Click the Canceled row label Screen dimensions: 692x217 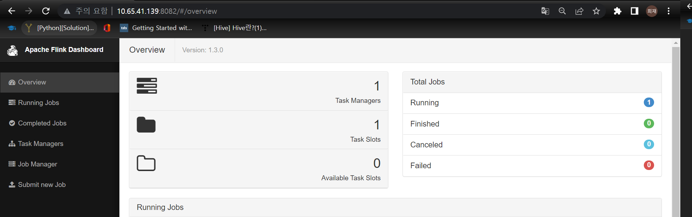click(426, 145)
